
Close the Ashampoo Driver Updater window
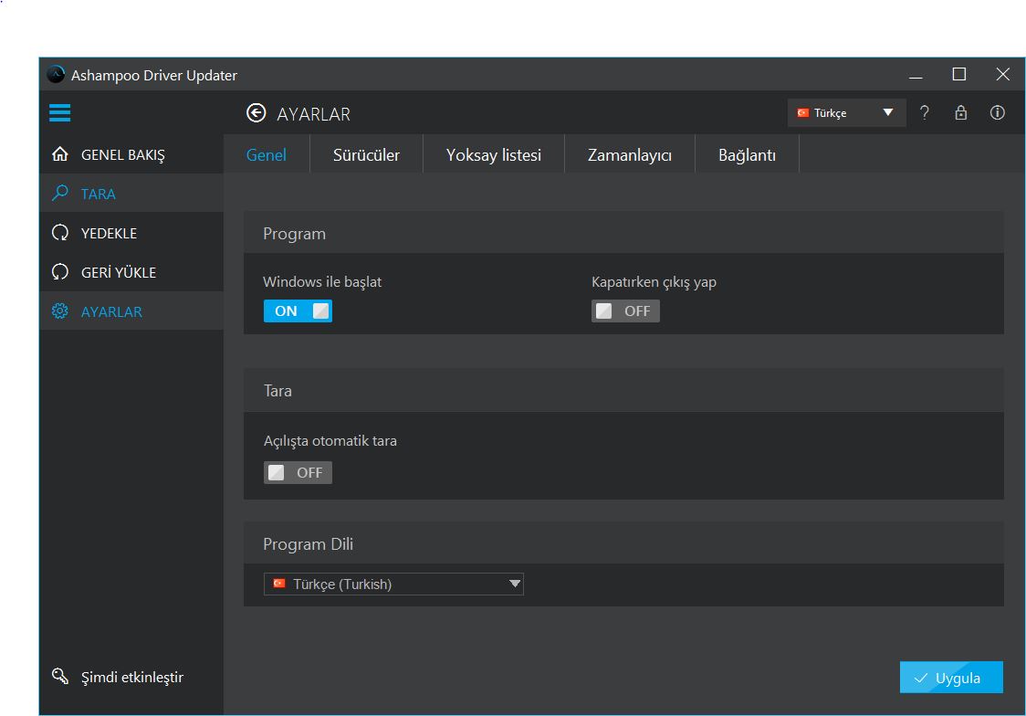point(1002,75)
